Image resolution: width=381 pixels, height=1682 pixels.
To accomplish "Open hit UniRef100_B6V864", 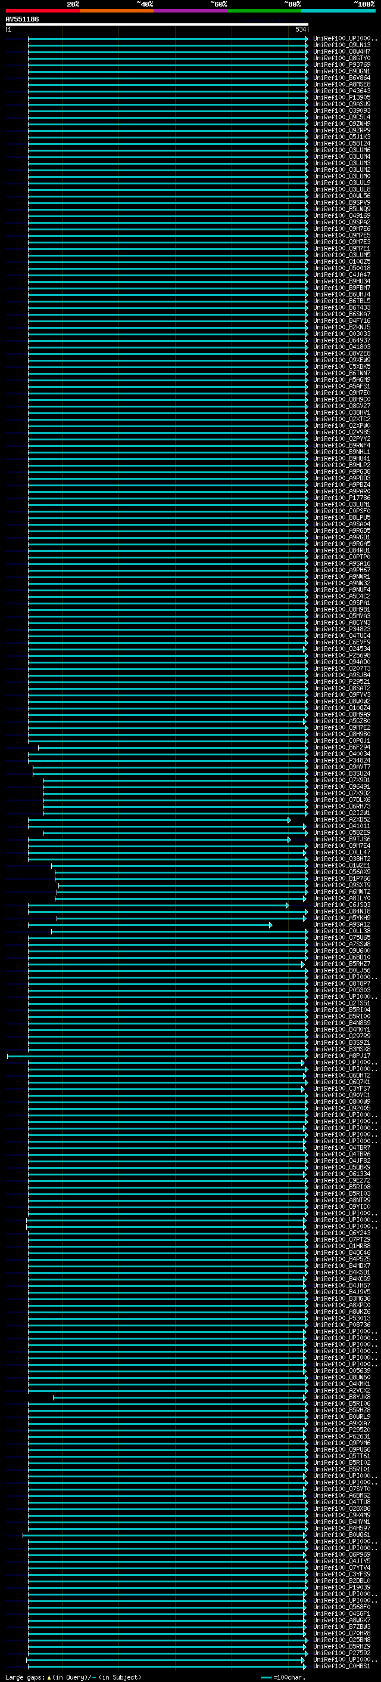I will point(342,78).
